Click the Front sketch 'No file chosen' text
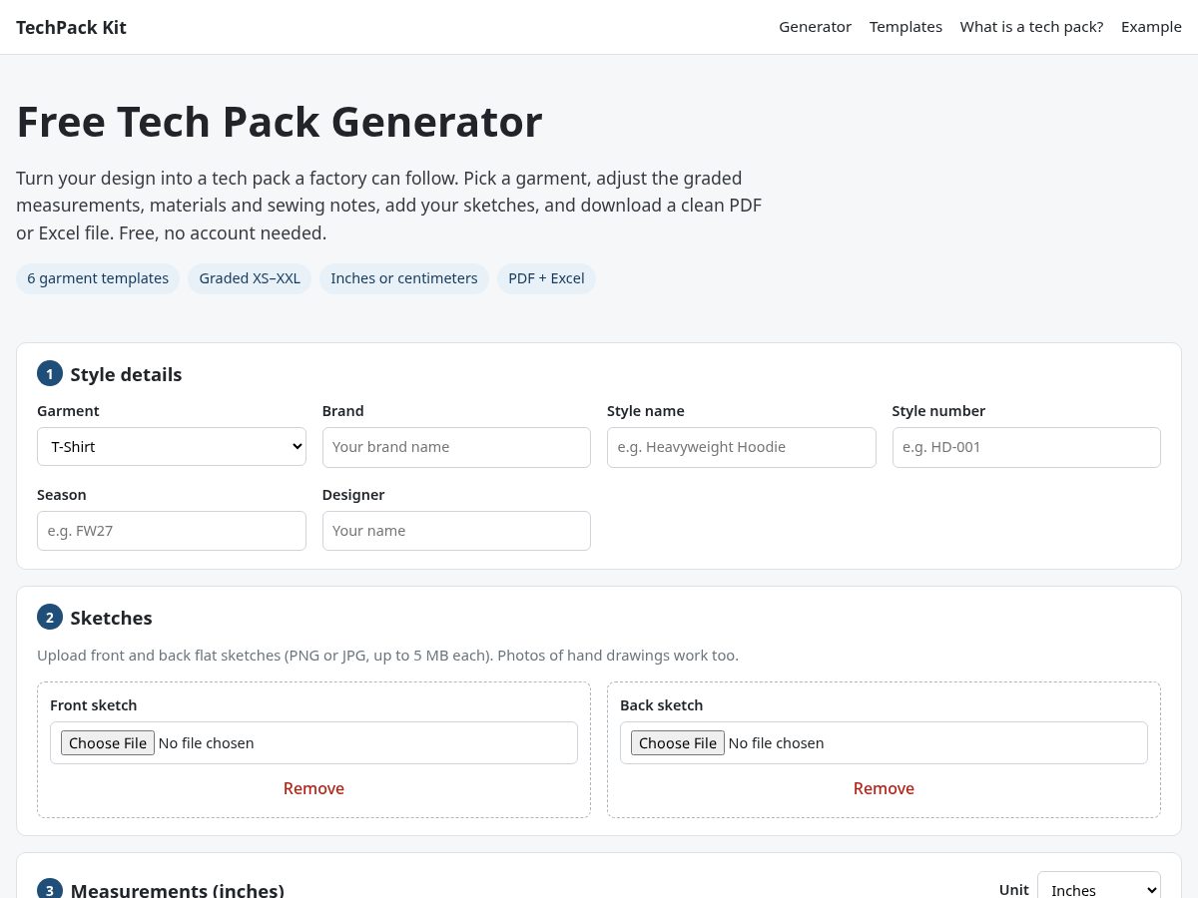1198x898 pixels. [x=207, y=743]
